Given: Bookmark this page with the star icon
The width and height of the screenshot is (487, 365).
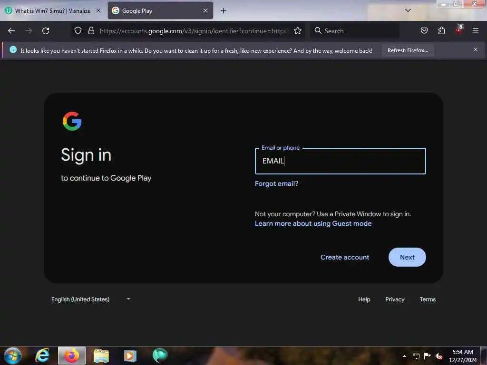Looking at the screenshot, I should point(298,30).
